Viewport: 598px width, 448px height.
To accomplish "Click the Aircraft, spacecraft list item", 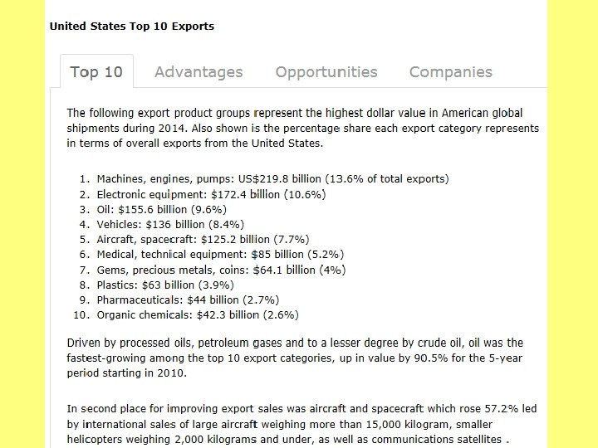I will pyautogui.click(x=203, y=239).
